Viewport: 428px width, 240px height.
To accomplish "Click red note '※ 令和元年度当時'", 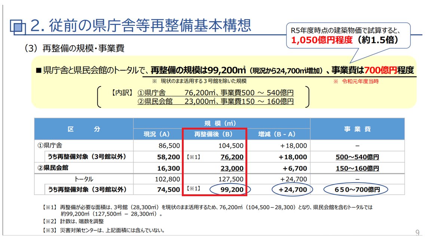I will 356,81.
